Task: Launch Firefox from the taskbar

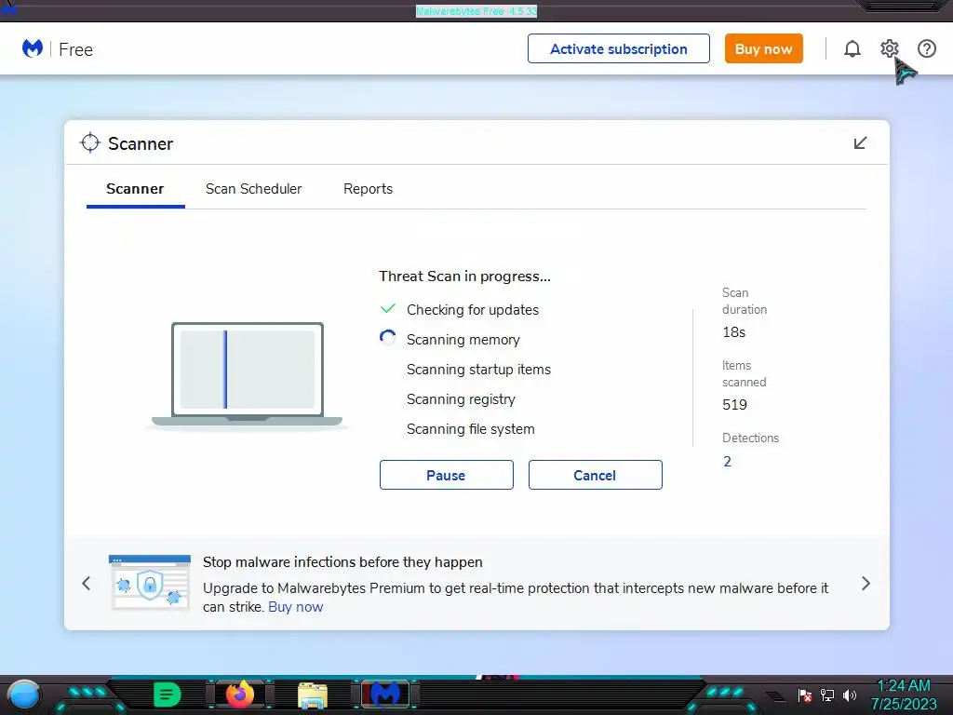Action: tap(240, 694)
